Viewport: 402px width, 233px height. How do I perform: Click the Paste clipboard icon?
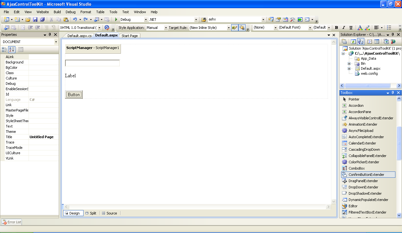[66, 19]
